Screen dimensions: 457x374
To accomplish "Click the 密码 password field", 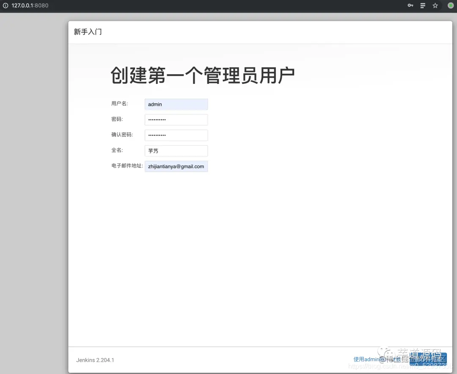I will (x=176, y=119).
